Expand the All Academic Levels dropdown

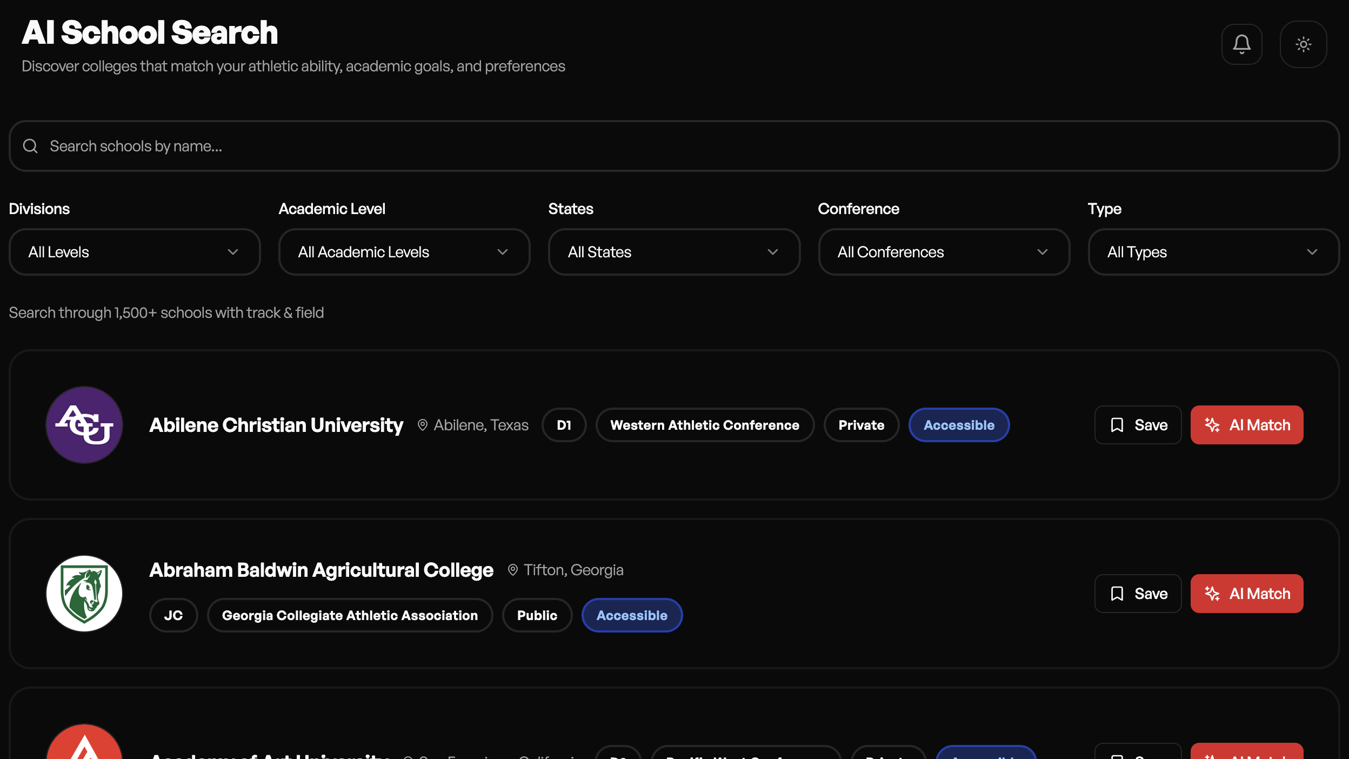[404, 252]
